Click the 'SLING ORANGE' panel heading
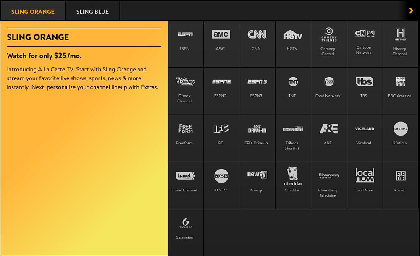 coord(38,37)
